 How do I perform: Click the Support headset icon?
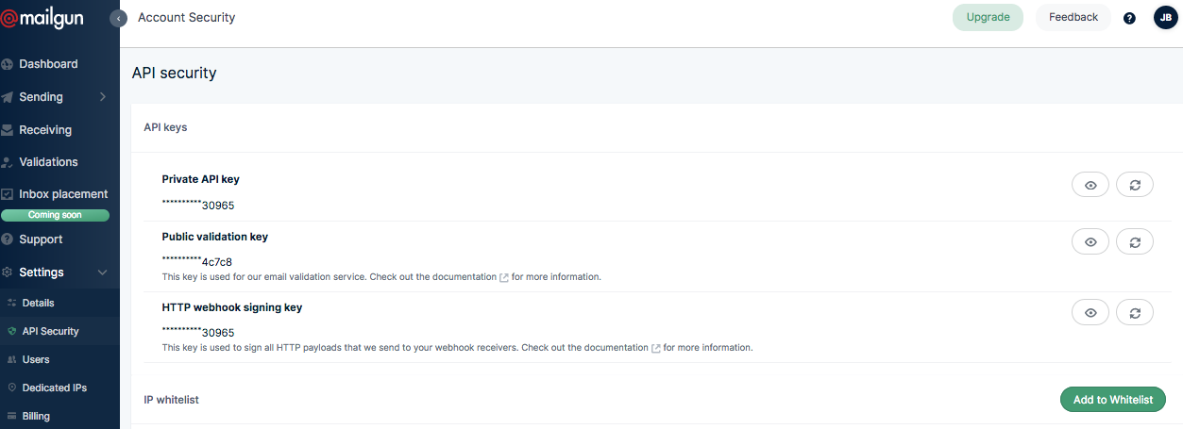pos(7,239)
